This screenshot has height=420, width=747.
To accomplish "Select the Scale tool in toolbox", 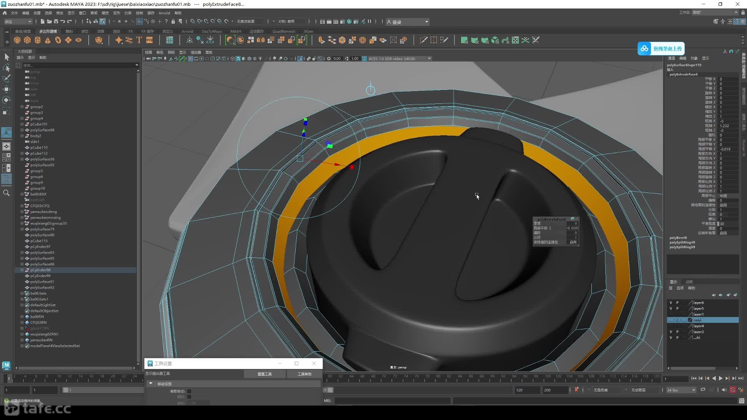I will [7, 112].
